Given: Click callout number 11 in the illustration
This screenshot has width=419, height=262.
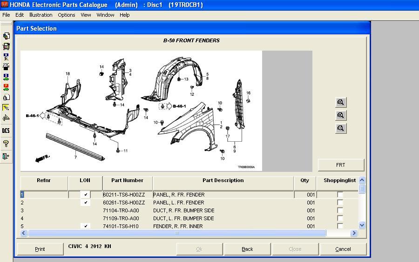Looking at the screenshot, I should 126,151.
